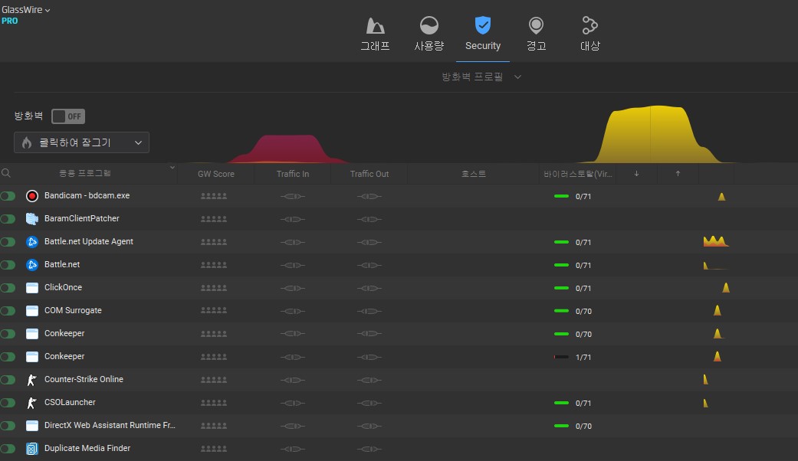Click the Traffic Out indicator for BaramClientPatcher

(x=369, y=220)
